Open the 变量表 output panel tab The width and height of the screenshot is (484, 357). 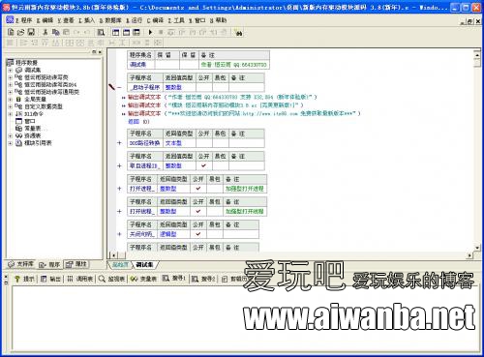coord(144,279)
